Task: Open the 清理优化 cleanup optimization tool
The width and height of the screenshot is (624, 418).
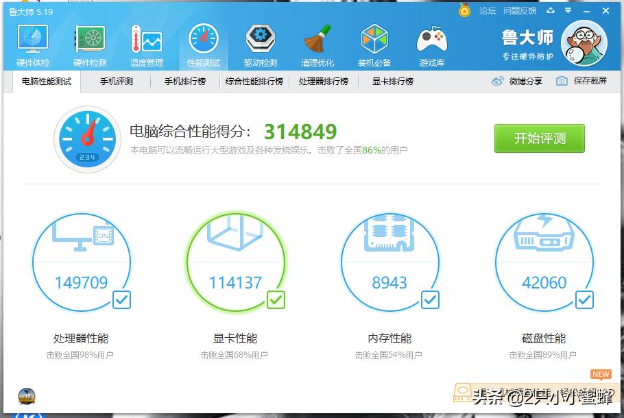Action: [317, 42]
